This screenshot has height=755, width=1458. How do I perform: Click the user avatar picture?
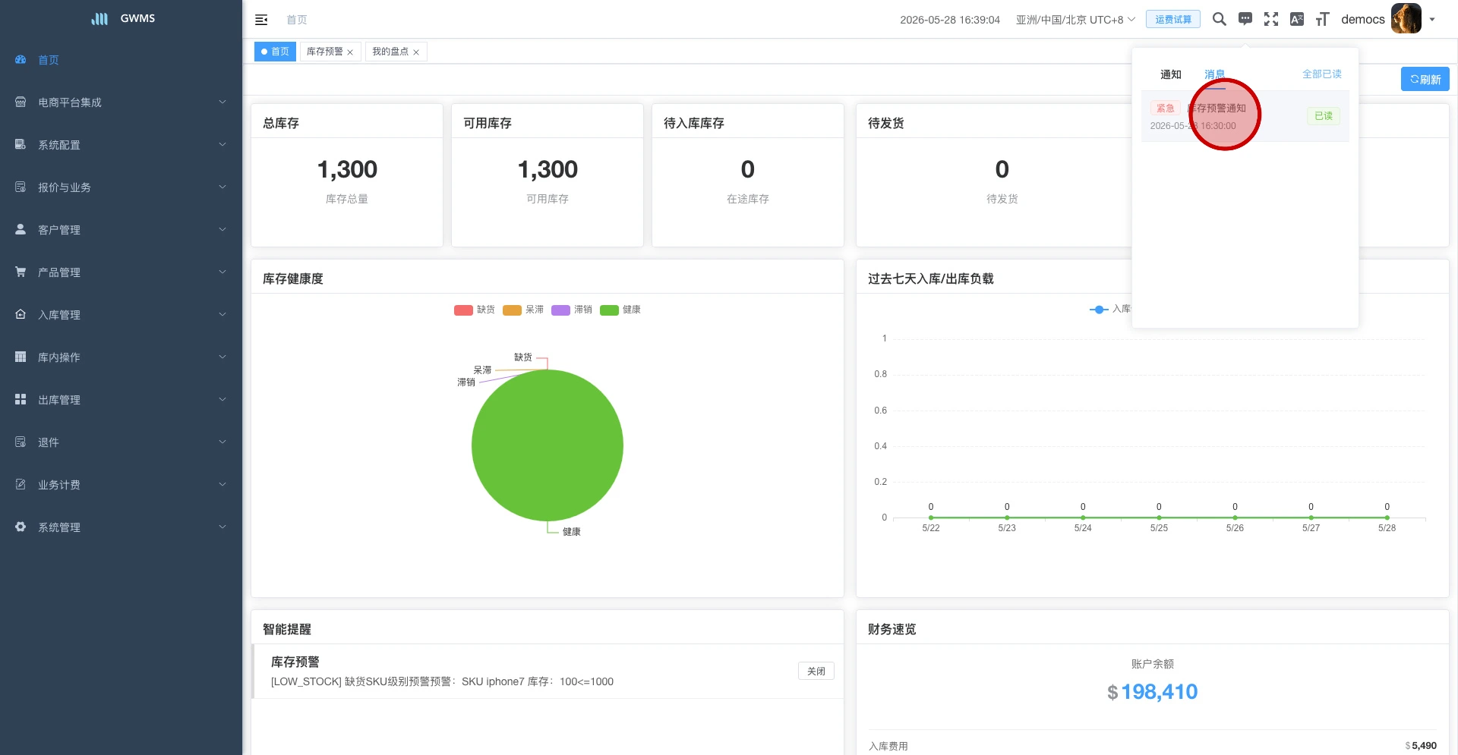pyautogui.click(x=1406, y=18)
